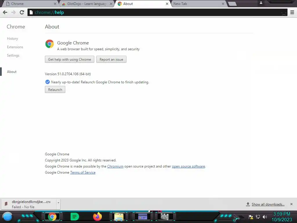Open History in the Chrome sidebar

[12, 39]
